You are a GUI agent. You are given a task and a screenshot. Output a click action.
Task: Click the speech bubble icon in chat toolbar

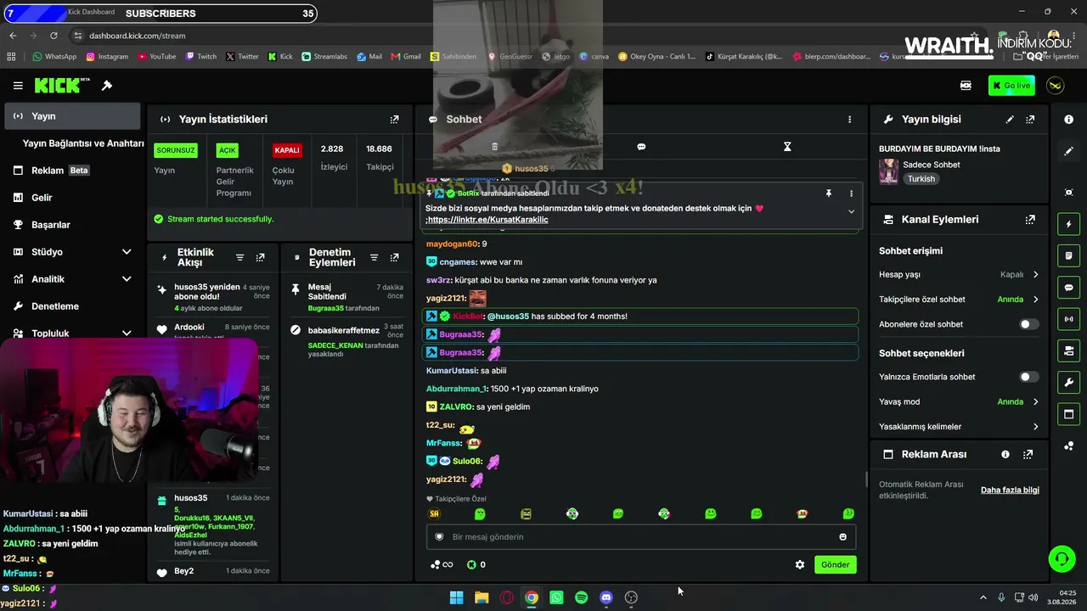tap(641, 147)
